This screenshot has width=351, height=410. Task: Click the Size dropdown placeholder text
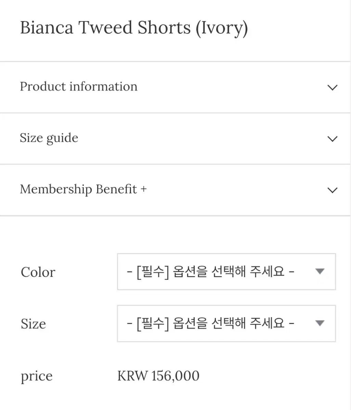(x=210, y=323)
